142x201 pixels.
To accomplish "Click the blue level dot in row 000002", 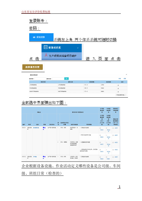I will point(44,157).
